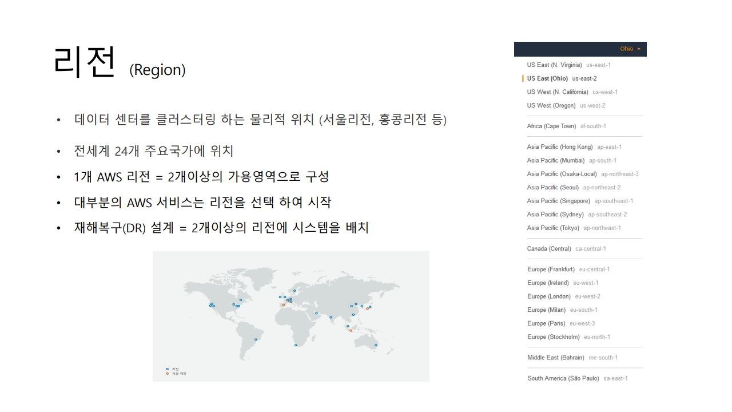This screenshot has width=732, height=412.
Task: Select Asia Pacific (Mumbai) ap-south-1
Action: [x=572, y=160]
